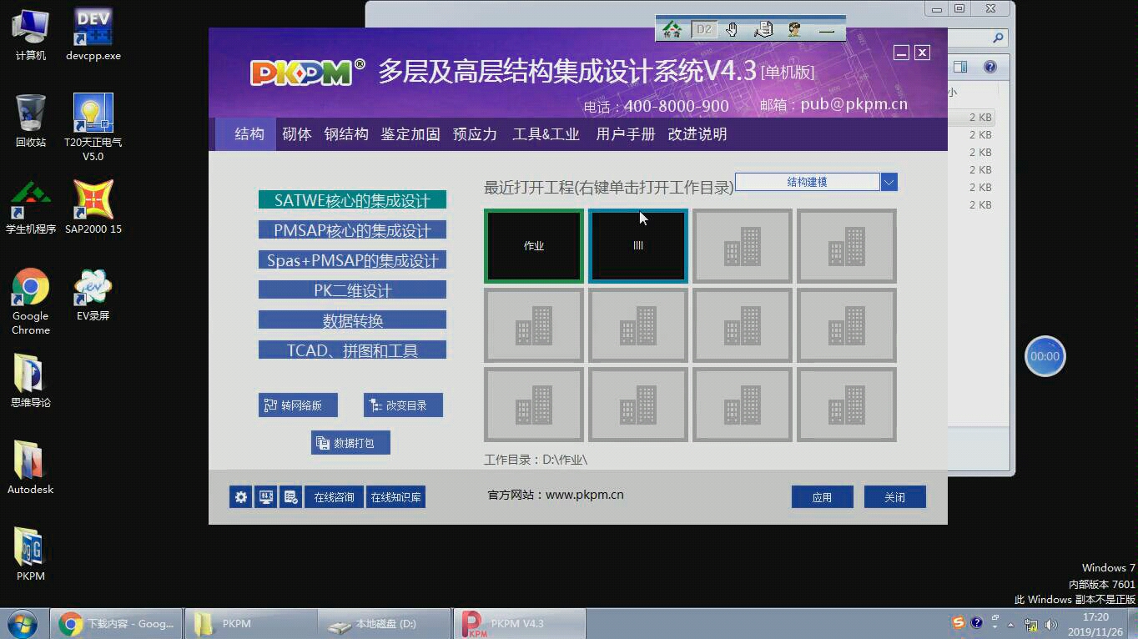Toggle the D2 button in floating toolbar
Screen dimensions: 1138x639
click(x=704, y=29)
